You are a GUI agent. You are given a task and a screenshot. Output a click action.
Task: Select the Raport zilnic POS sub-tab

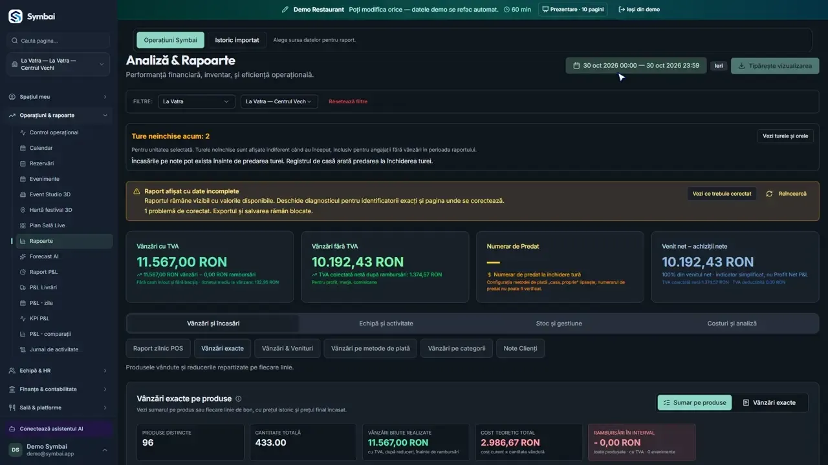click(158, 349)
